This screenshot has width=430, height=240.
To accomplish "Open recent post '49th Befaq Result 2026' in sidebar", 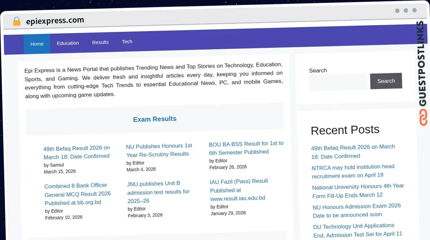I will 353,152.
